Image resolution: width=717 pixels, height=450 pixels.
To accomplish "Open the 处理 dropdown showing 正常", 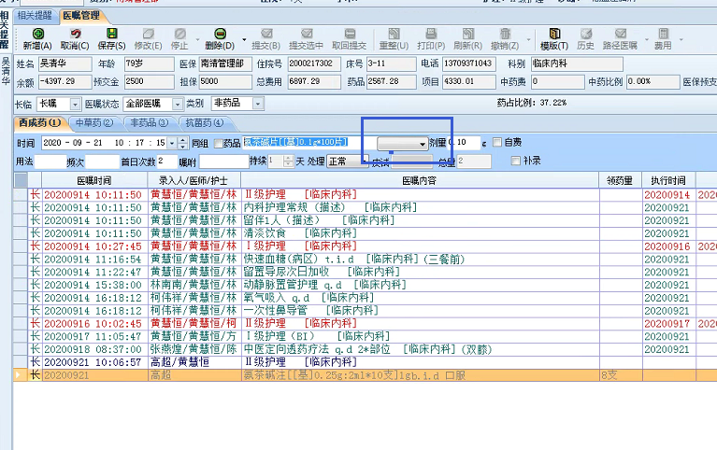I will [348, 162].
